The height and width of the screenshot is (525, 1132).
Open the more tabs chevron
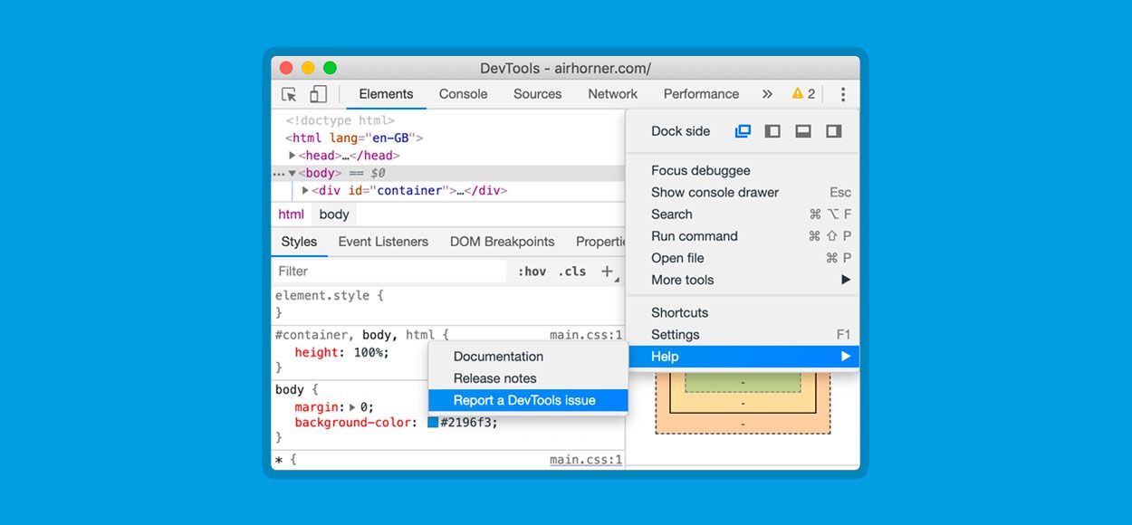[x=767, y=94]
